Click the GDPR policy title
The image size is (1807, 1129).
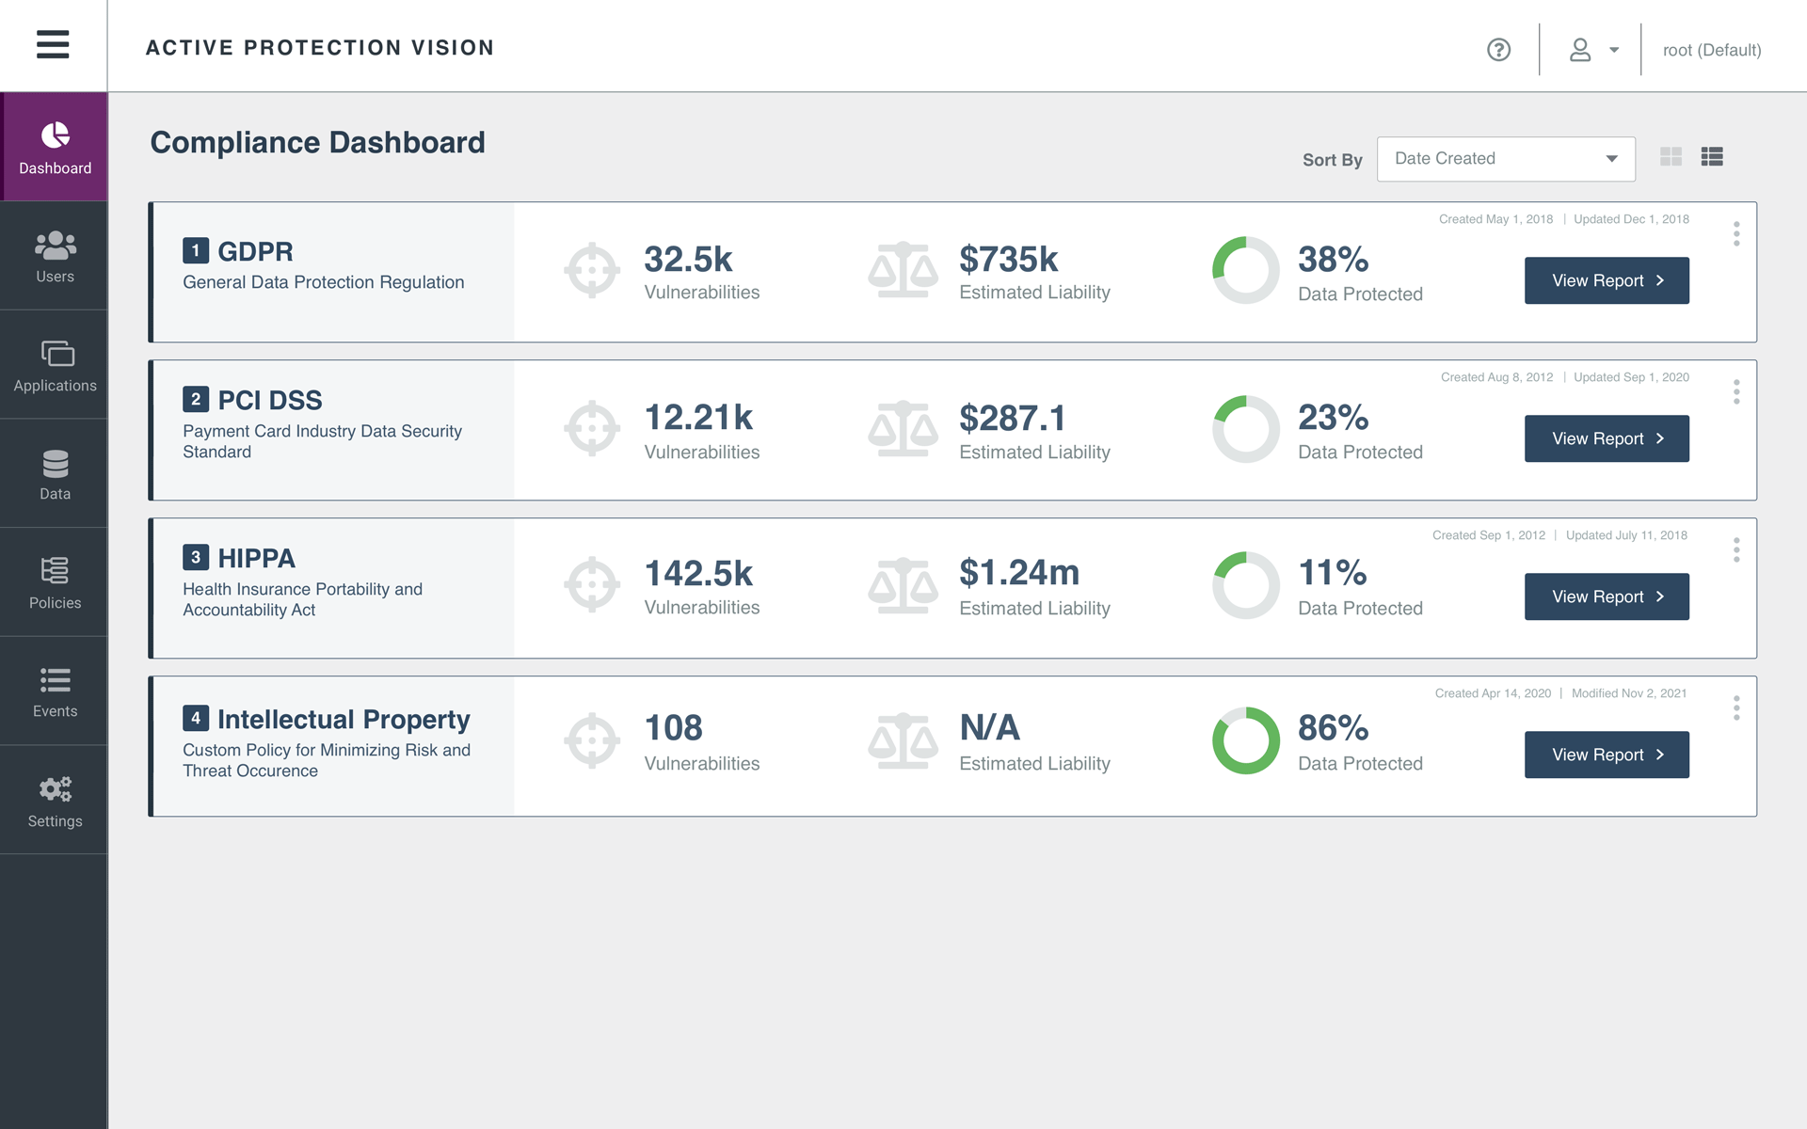(255, 251)
